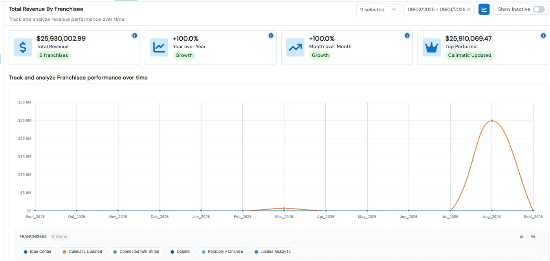This screenshot has width=550, height=261.
Task: Click the $25,910,069.47 top performer value
Action: [x=469, y=38]
